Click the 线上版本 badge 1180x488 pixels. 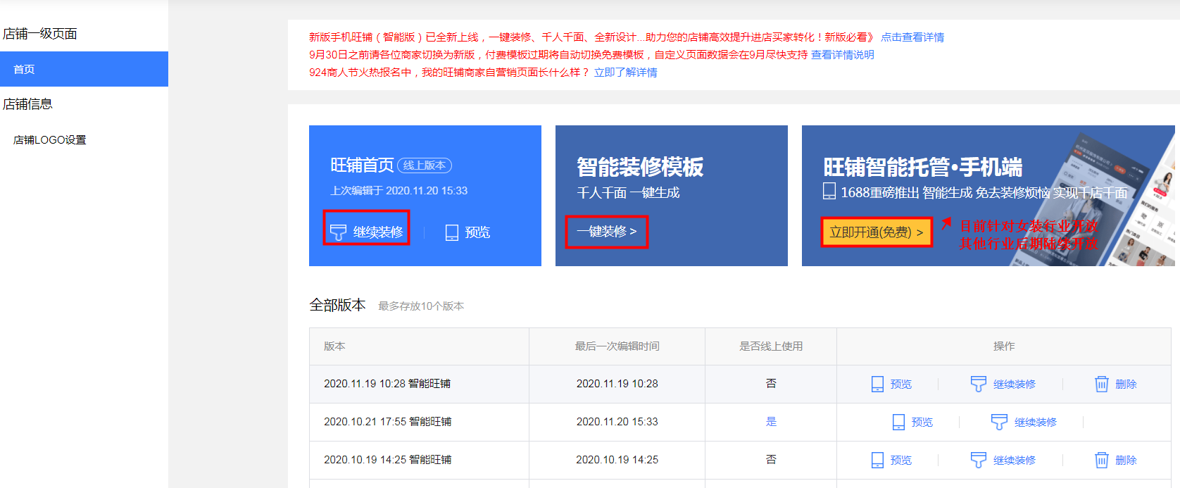425,165
